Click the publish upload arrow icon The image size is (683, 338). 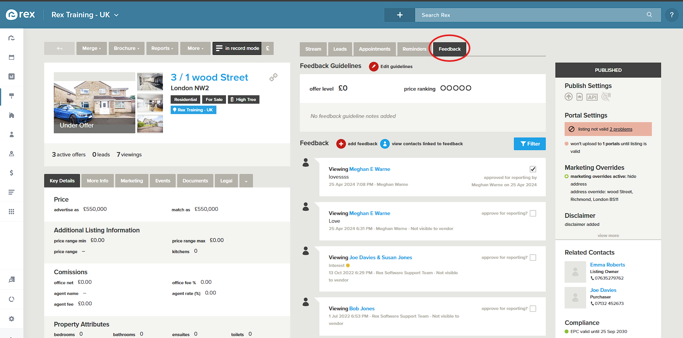point(568,97)
